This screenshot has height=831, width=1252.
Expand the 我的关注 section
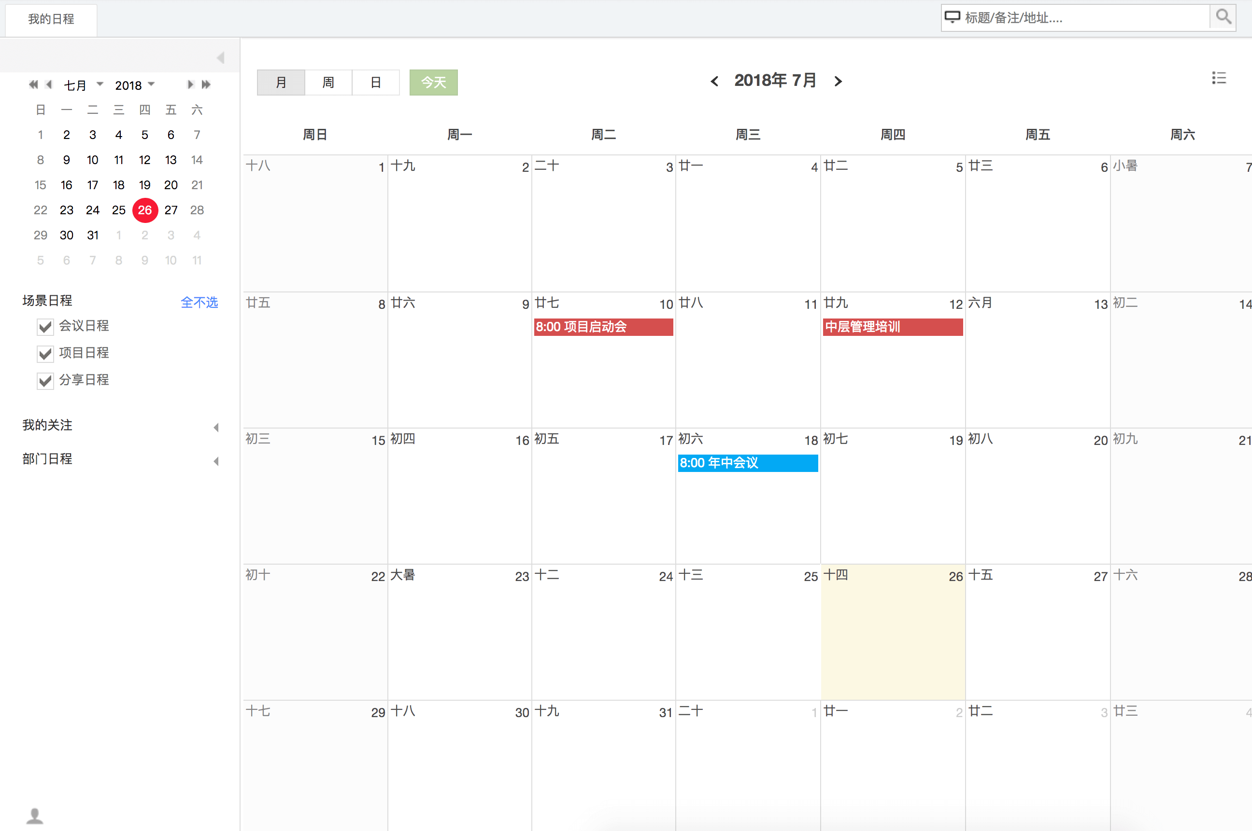(x=216, y=427)
